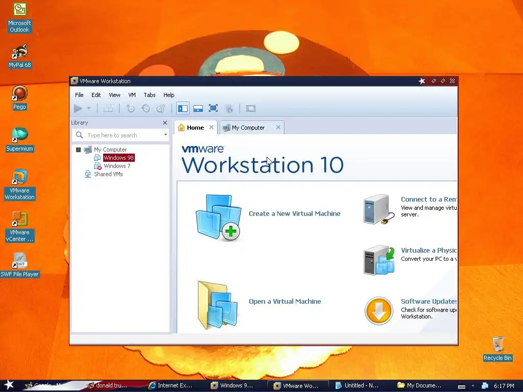The width and height of the screenshot is (523, 392).
Task: Switch to the donald tru... taskbar window
Action: pyautogui.click(x=107, y=385)
